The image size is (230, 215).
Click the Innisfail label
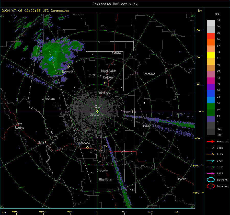pyautogui.click(x=103, y=93)
